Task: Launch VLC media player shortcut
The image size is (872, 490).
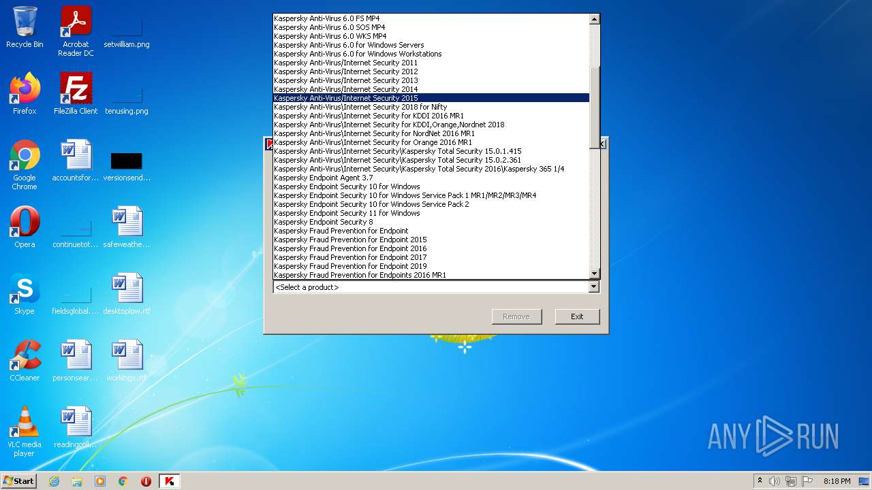Action: (x=25, y=431)
